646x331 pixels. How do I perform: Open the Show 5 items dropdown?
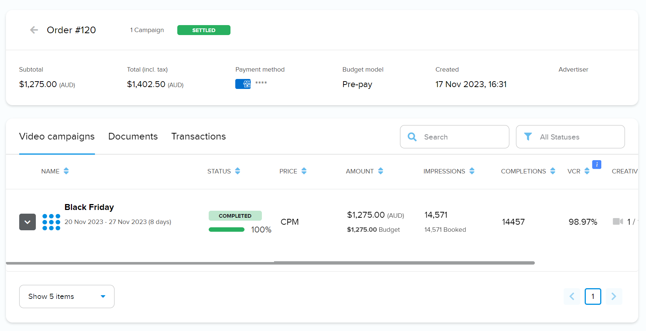[x=67, y=296]
